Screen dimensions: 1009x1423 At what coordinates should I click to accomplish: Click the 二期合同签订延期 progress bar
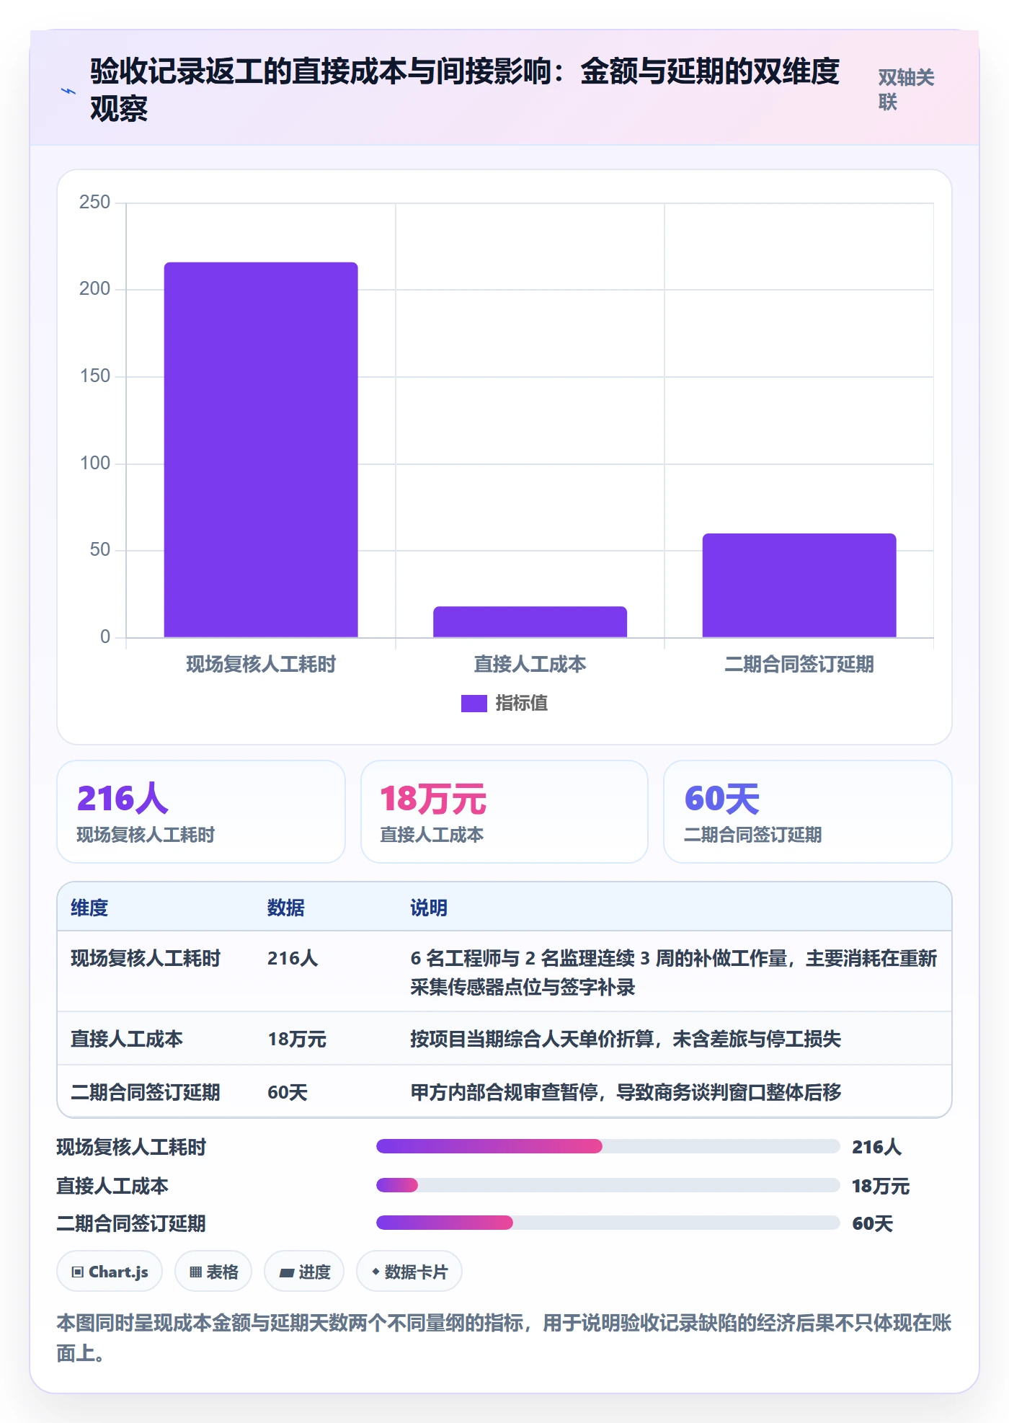pos(608,1223)
